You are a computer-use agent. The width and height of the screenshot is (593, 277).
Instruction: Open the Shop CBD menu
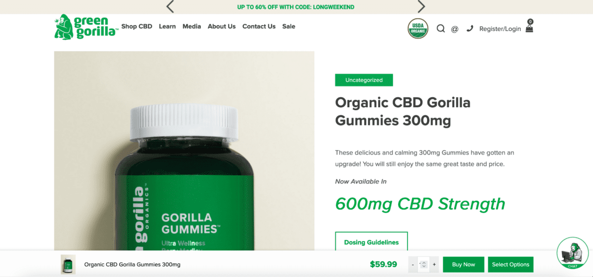(x=137, y=27)
